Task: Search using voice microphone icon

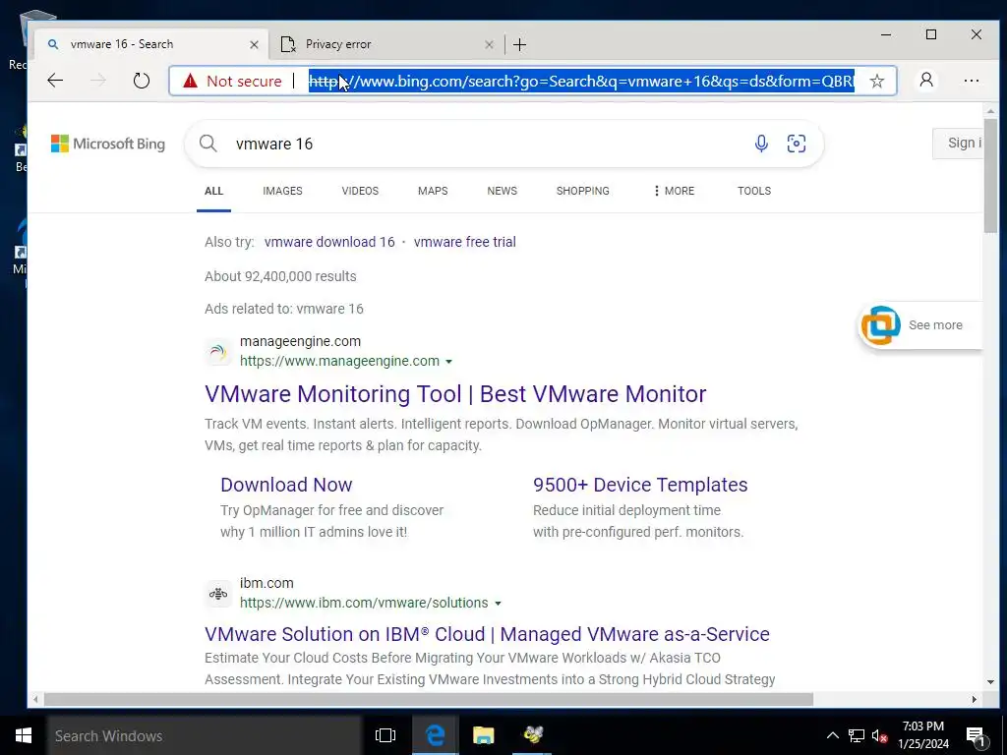Action: [761, 144]
